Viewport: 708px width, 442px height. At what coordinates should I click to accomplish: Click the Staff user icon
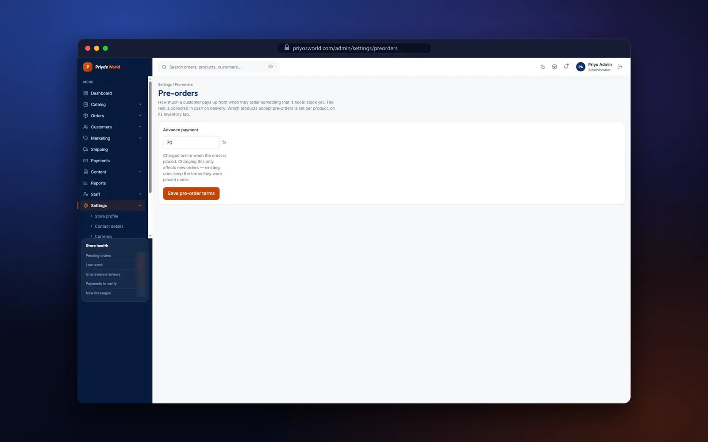click(x=86, y=194)
